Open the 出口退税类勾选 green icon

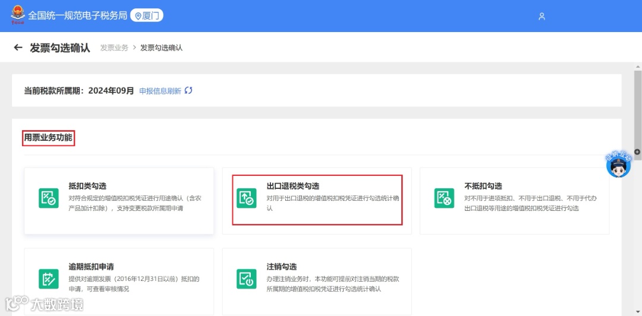tap(247, 198)
